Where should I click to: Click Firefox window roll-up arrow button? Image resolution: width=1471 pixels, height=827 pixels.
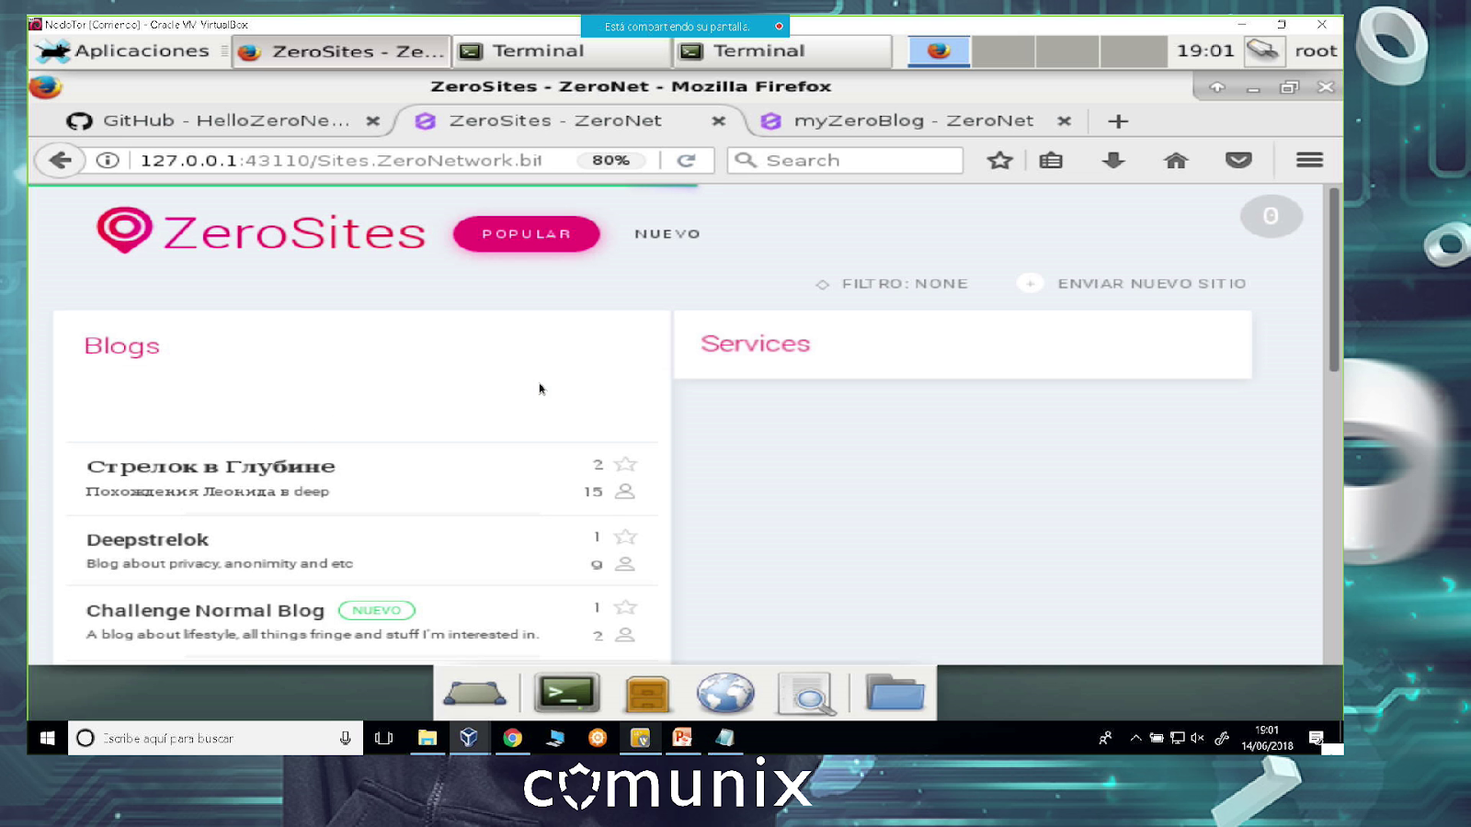pos(1217,87)
